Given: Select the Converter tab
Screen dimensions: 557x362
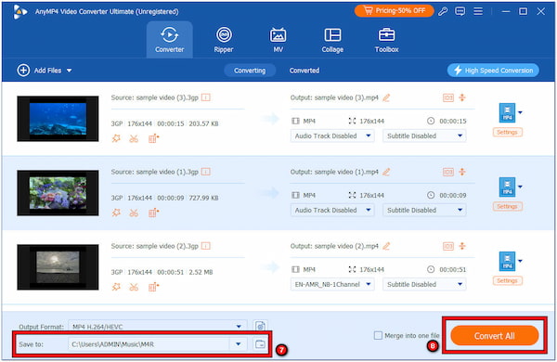Looking at the screenshot, I should pyautogui.click(x=170, y=40).
